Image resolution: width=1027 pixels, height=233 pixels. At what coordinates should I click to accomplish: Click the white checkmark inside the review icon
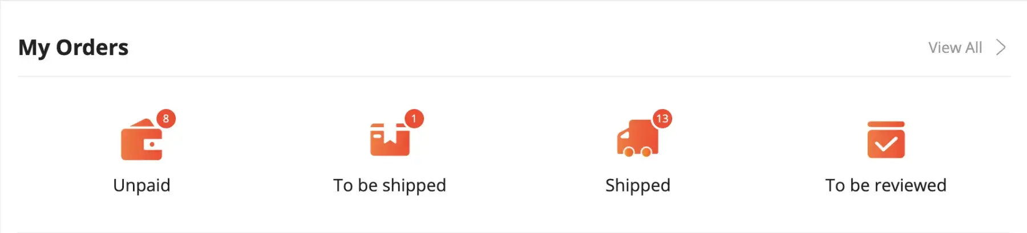[x=886, y=144]
